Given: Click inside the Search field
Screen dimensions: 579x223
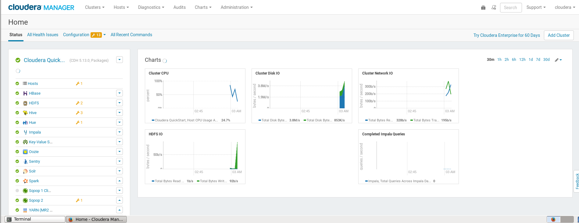Looking at the screenshot, I should [511, 8].
